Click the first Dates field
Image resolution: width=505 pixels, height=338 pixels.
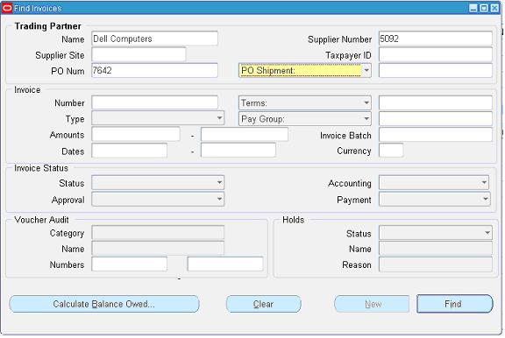(130, 151)
